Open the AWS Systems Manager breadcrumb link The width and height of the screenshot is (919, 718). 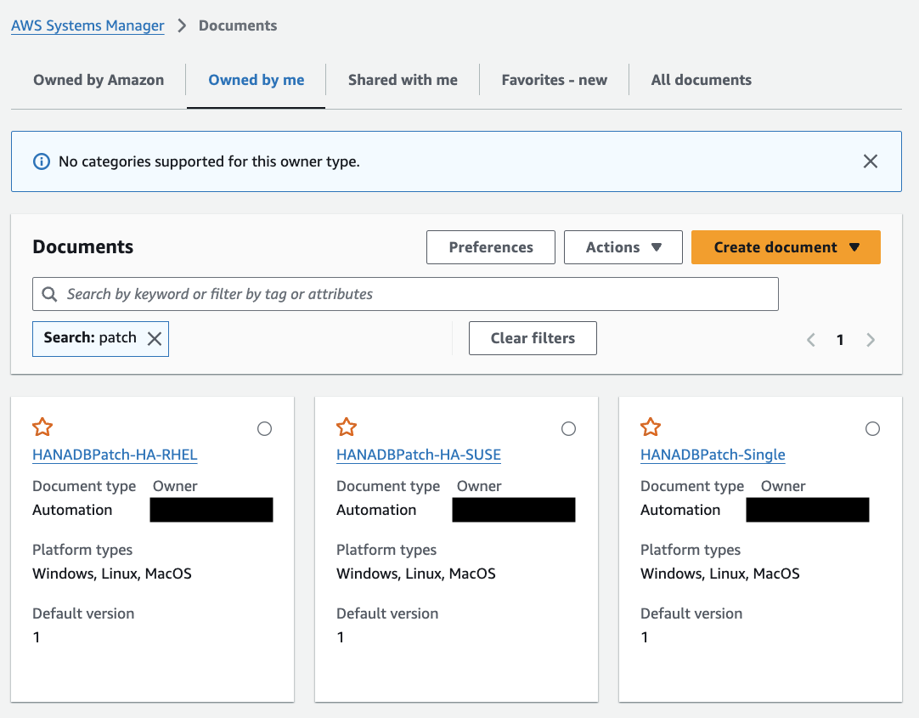[87, 25]
